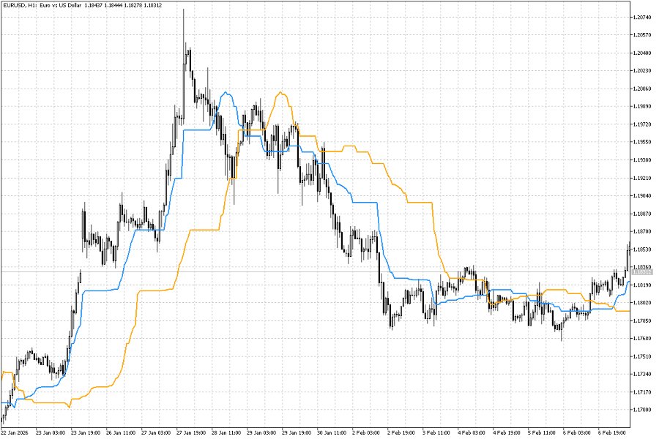This screenshot has height=439, width=659.
Task: Select the 2 Feb 19:00 time label
Action: coord(401,432)
